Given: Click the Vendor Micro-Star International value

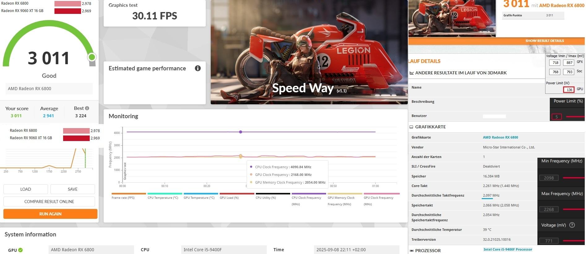Looking at the screenshot, I should pos(509,147).
